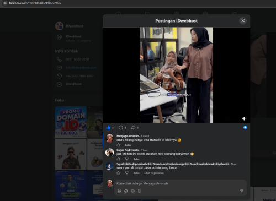Switch identity via avatar beside comment box
This screenshot has width=276, height=201.
110,183
